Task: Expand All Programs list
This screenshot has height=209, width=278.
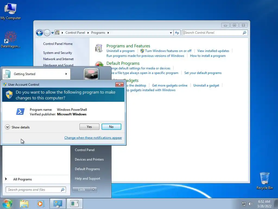Action: [23, 179]
